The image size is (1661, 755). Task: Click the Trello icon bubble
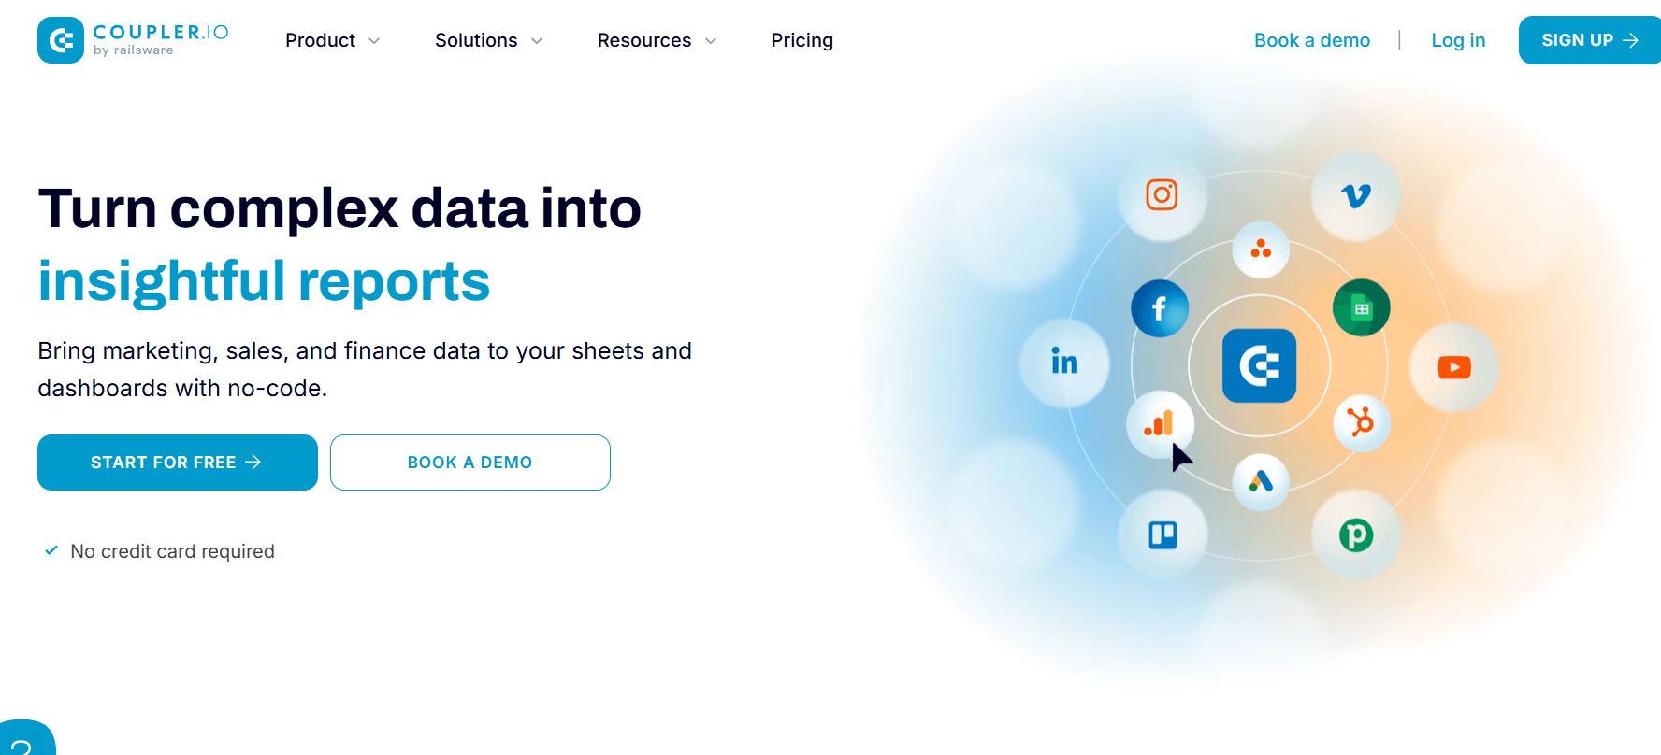[x=1163, y=534]
